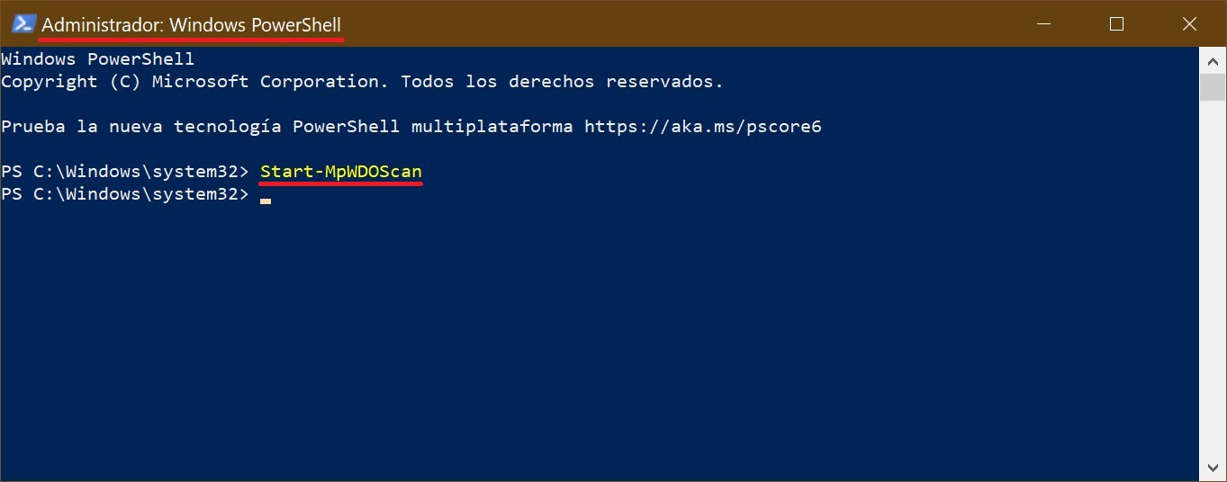
Task: Click the word multiplataforma in the console
Action: click(492, 126)
